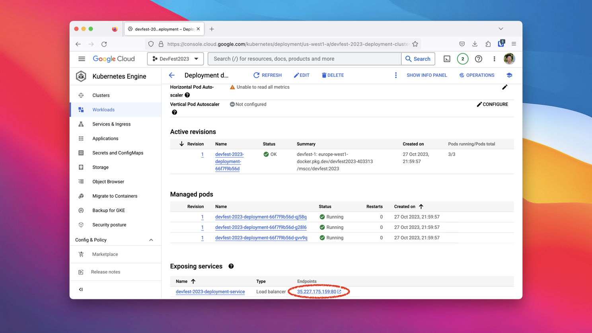Screen dimensions: 592x333
Task: Show help for Horizontal Pod Autoscaler
Action: 187,95
